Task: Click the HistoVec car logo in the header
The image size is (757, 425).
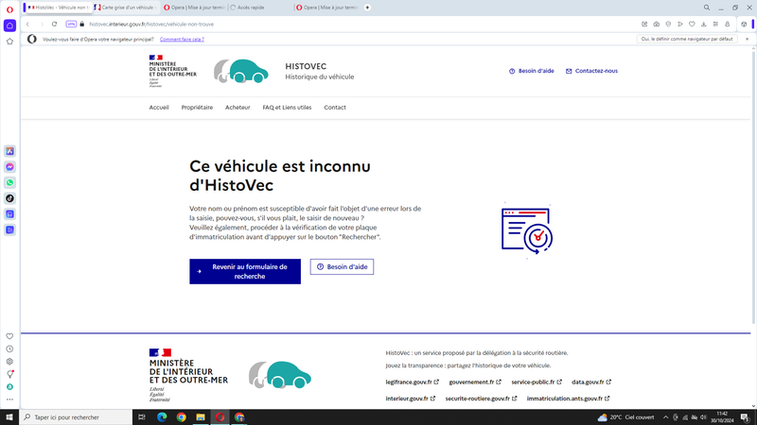Action: [x=241, y=71]
